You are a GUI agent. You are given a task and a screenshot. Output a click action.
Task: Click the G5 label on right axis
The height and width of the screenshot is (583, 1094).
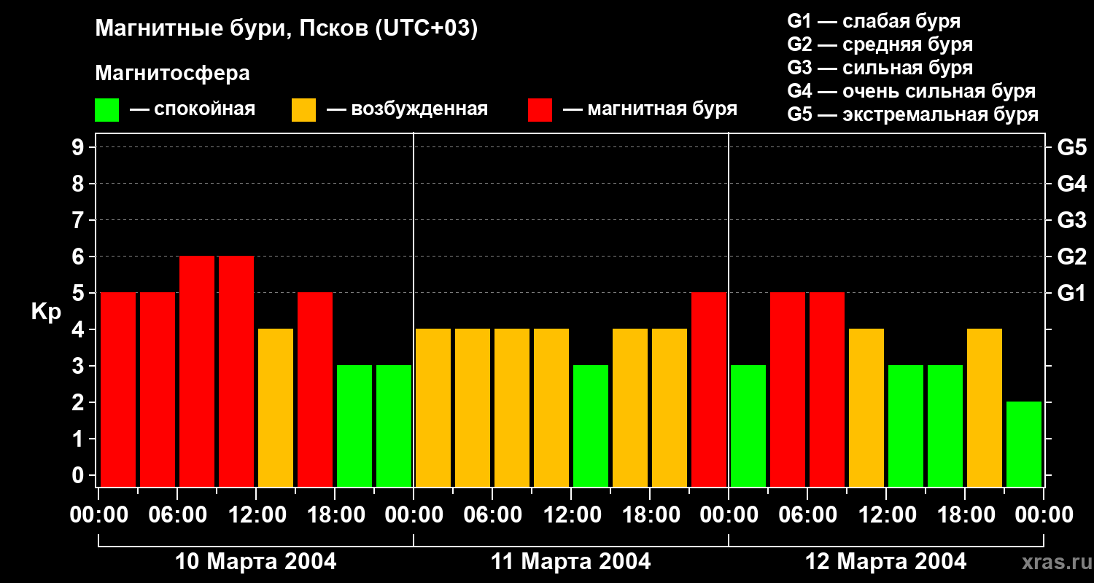1071,147
